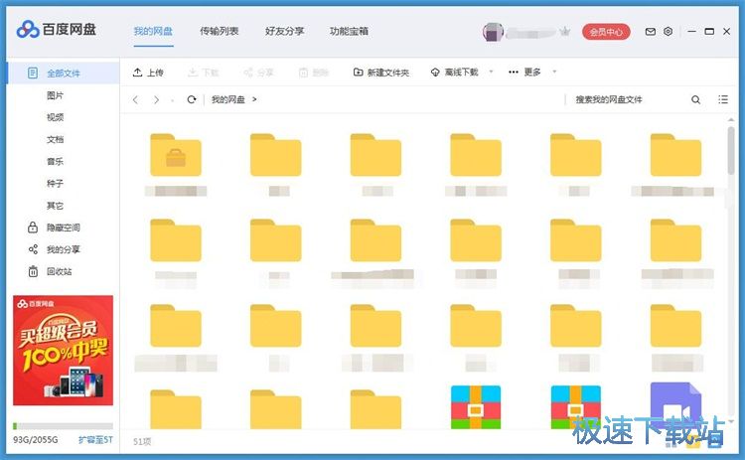Go forward with the right arrow
Screen dimensions: 745x460
pyautogui.click(x=156, y=99)
